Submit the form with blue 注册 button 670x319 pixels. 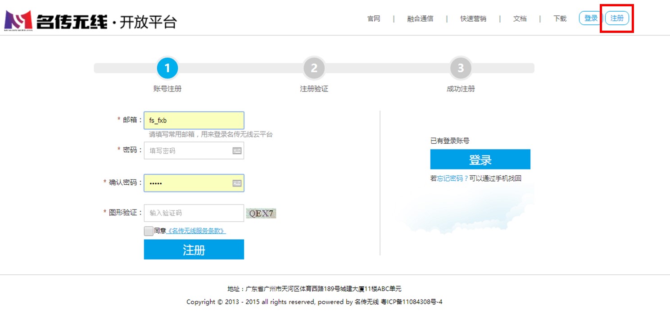pyautogui.click(x=194, y=250)
